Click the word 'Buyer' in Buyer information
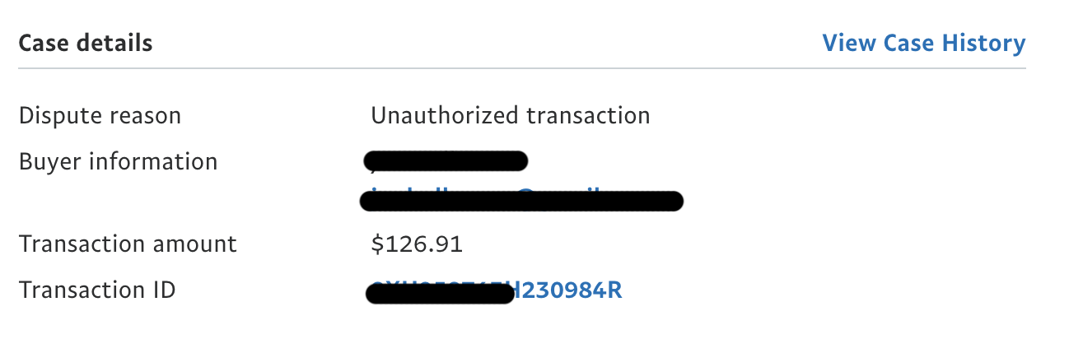The height and width of the screenshot is (339, 1069). [48, 161]
